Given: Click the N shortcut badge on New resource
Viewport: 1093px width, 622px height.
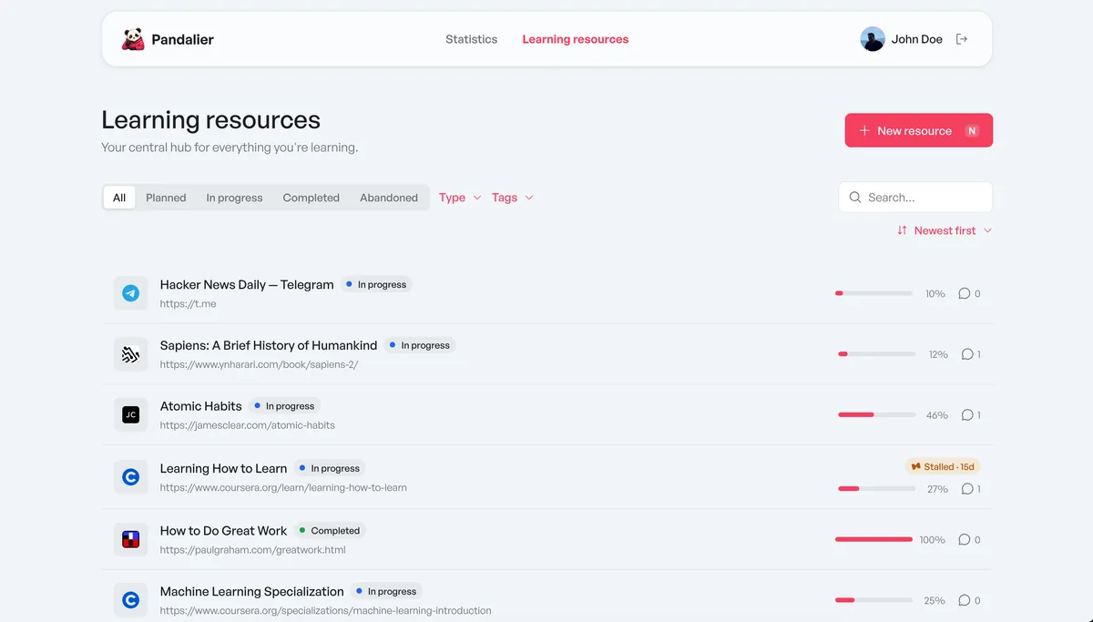Looking at the screenshot, I should tap(972, 130).
